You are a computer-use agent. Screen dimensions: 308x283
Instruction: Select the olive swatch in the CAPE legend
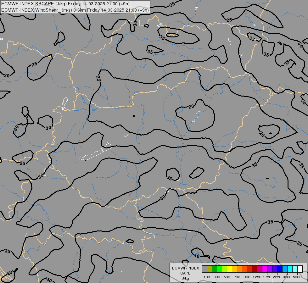[x=210, y=269]
